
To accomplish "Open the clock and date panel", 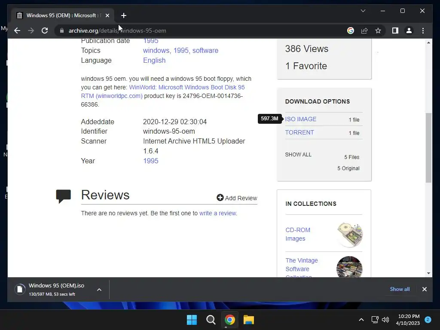I will click(x=408, y=320).
